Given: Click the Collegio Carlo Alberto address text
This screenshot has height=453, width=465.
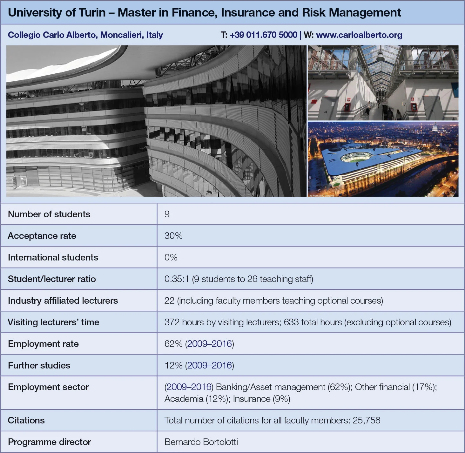Looking at the screenshot, I should tap(85, 35).
